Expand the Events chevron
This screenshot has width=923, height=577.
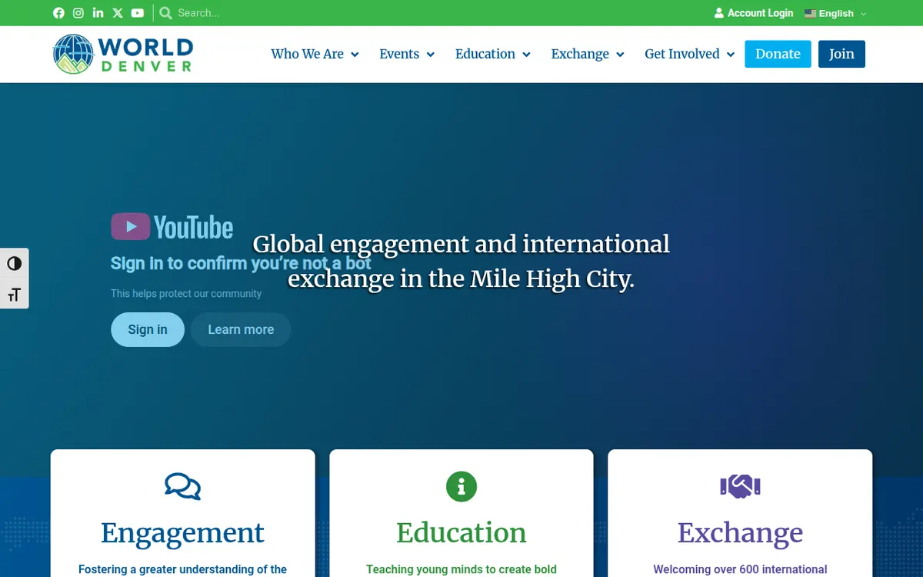(x=431, y=55)
